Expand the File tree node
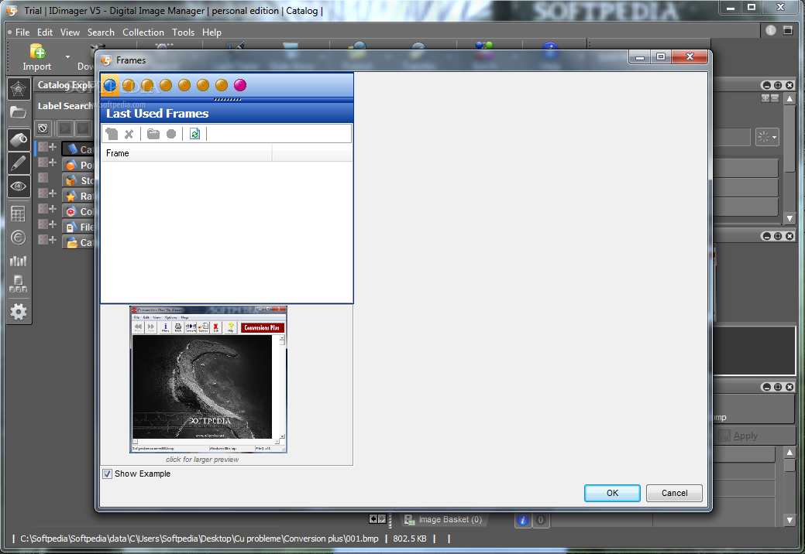805x554 pixels. click(x=53, y=224)
